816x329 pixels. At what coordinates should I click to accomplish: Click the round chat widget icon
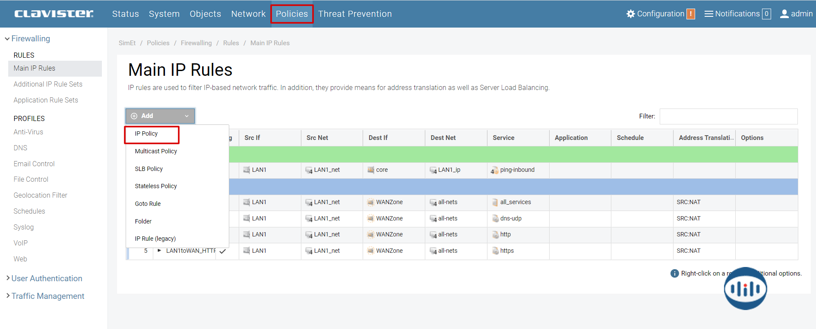[745, 289]
